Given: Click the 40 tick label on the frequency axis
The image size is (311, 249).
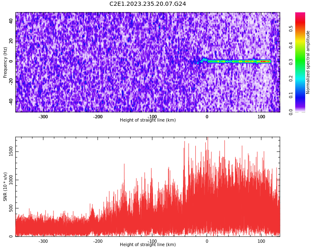Looking at the screenshot, I should click(11, 21).
